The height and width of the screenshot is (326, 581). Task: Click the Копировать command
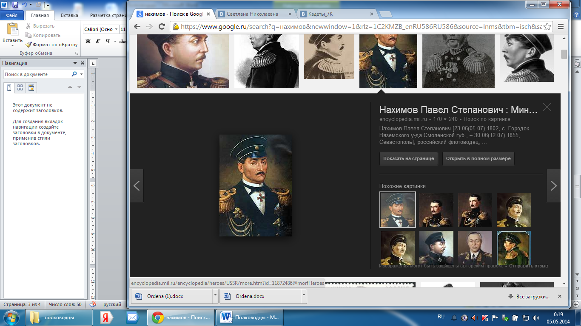43,35
